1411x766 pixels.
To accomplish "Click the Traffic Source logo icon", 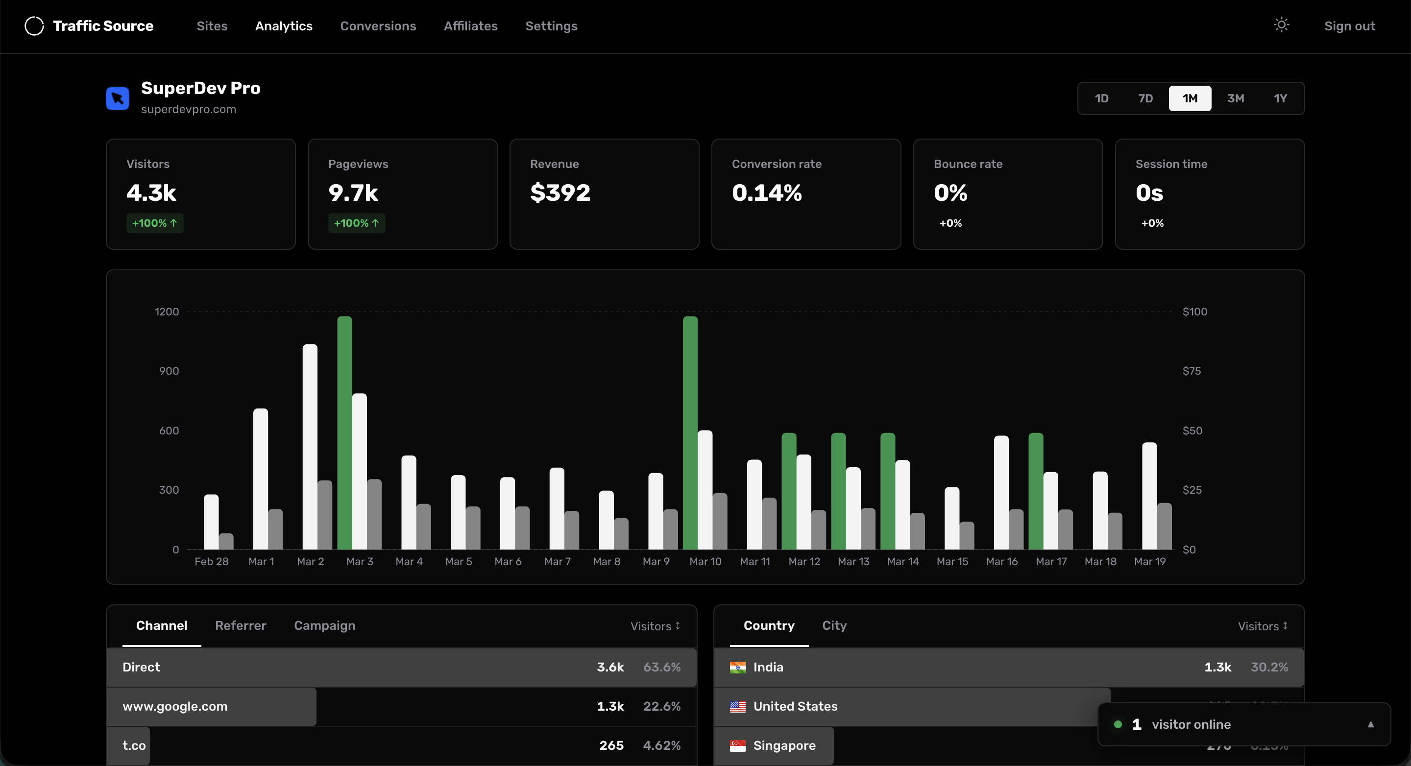I will (34, 26).
